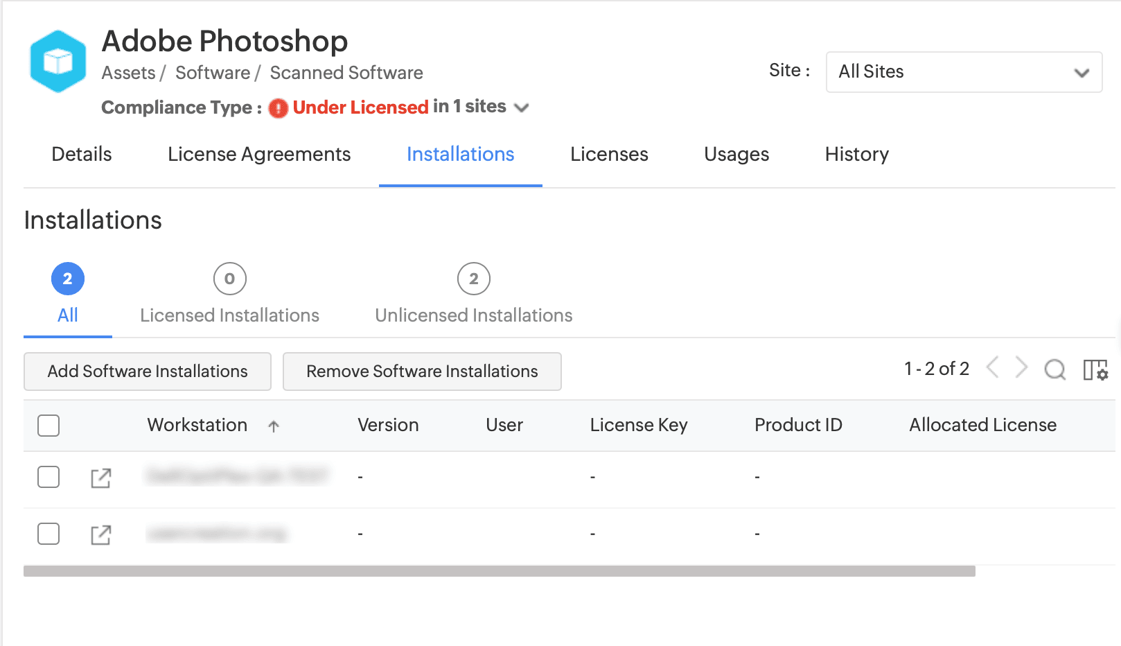This screenshot has height=646, width=1121.
Task: Expand the Under Licensed compliance type chevron
Action: coord(522,107)
